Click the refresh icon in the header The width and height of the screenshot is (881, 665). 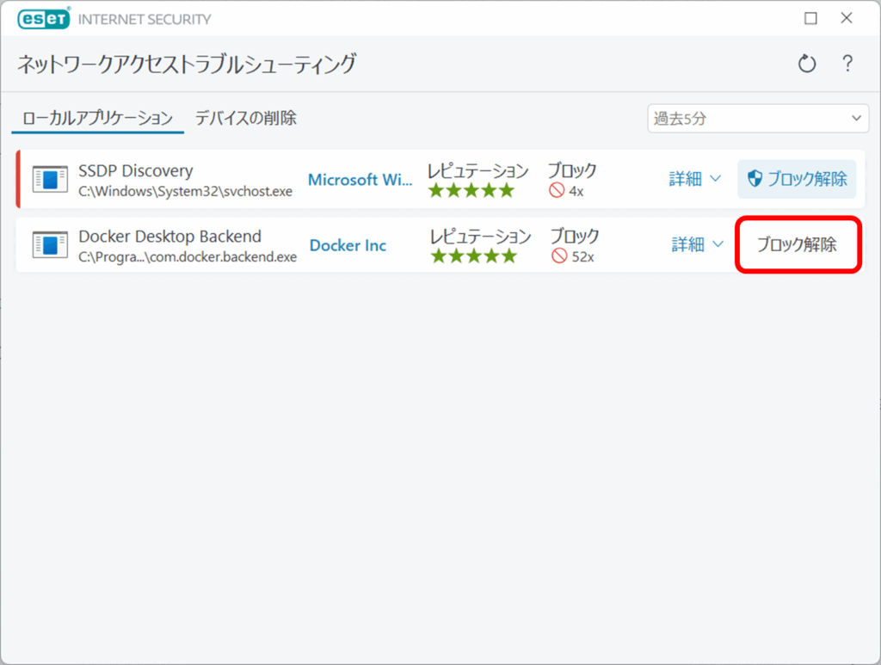click(807, 64)
